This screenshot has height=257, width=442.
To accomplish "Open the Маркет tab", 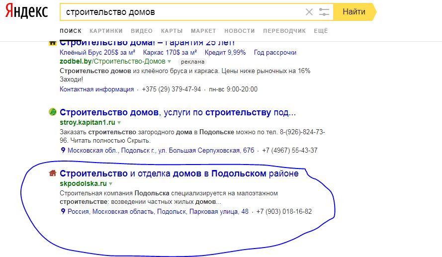I will click(x=203, y=31).
